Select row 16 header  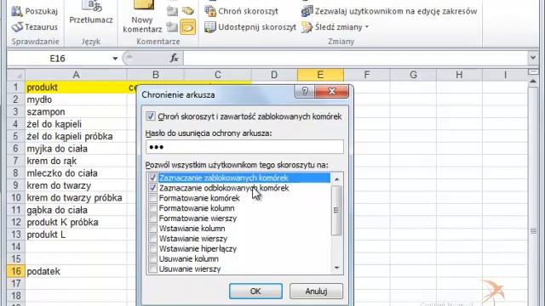pyautogui.click(x=16, y=271)
